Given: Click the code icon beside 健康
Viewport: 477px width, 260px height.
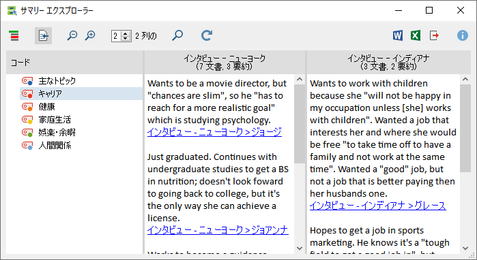Looking at the screenshot, I should coord(27,107).
